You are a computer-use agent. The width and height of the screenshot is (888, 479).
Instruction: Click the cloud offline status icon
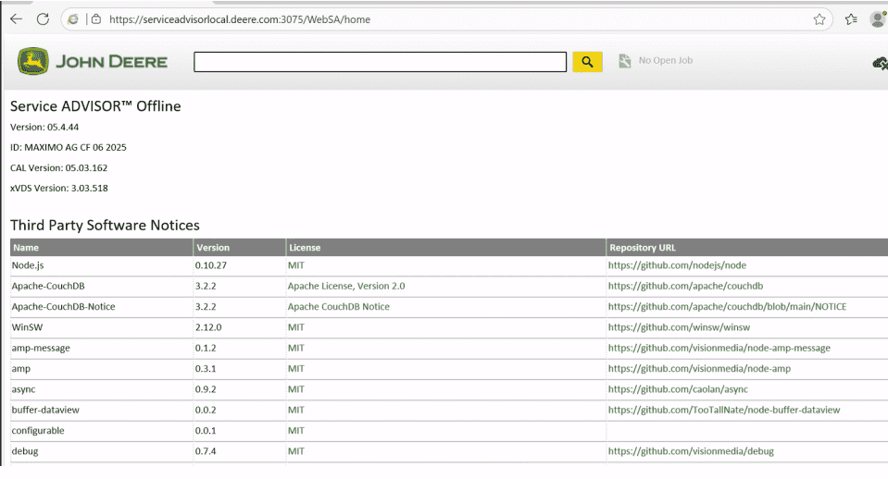[879, 63]
